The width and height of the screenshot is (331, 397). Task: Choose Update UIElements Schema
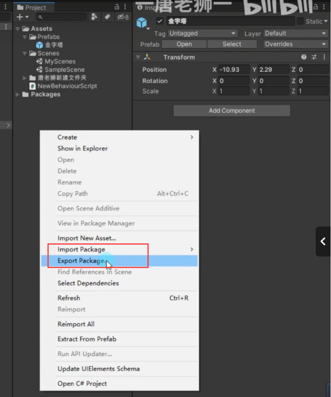[119, 369]
